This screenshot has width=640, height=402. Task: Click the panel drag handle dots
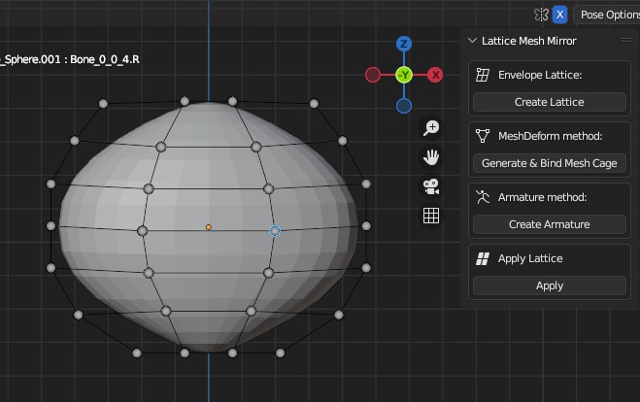(x=627, y=40)
